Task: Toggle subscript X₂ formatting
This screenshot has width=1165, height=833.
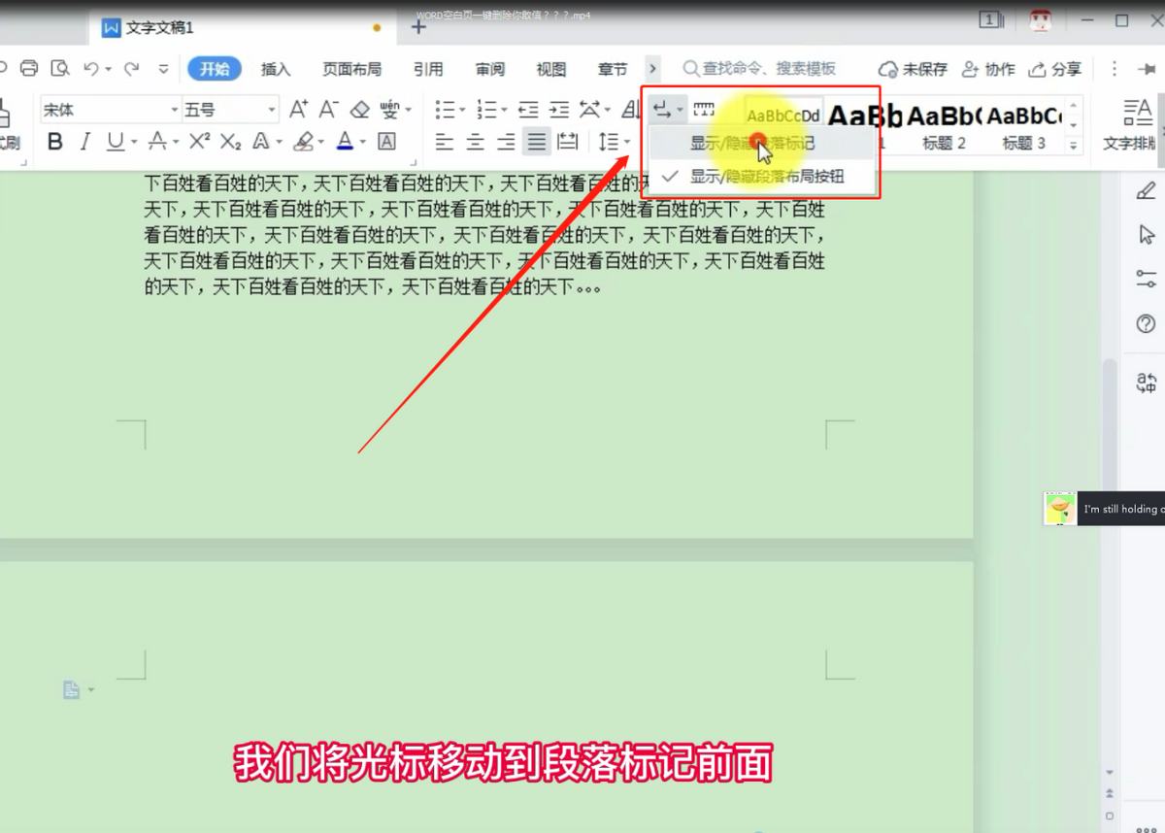Action: (x=230, y=142)
